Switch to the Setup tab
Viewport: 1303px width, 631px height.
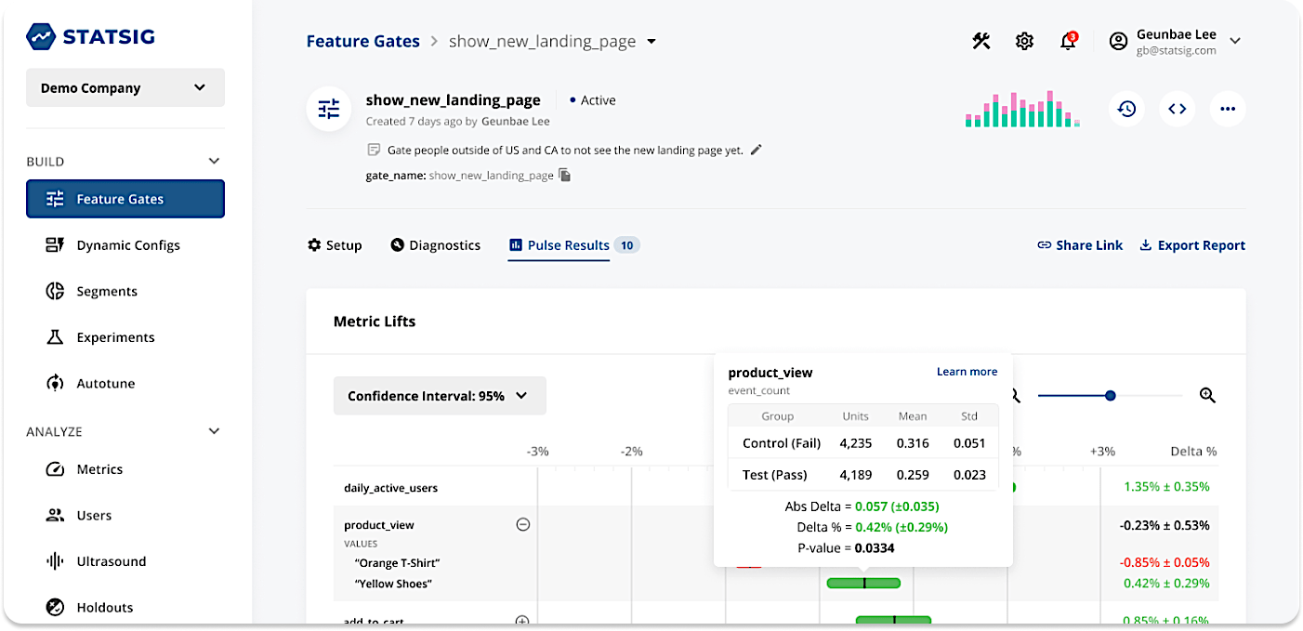335,245
